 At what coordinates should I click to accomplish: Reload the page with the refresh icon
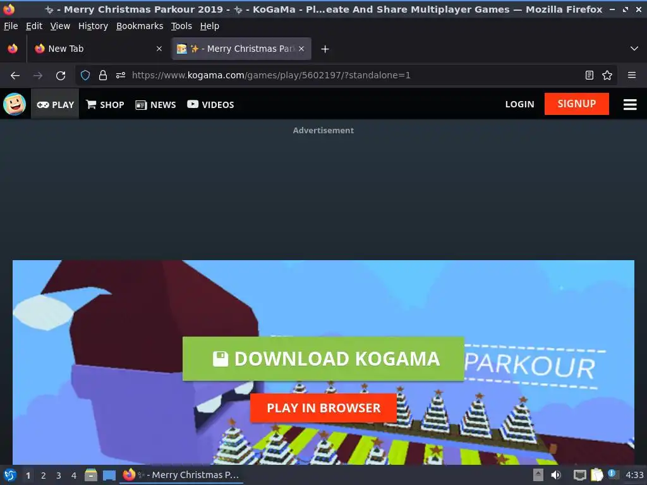coord(61,76)
